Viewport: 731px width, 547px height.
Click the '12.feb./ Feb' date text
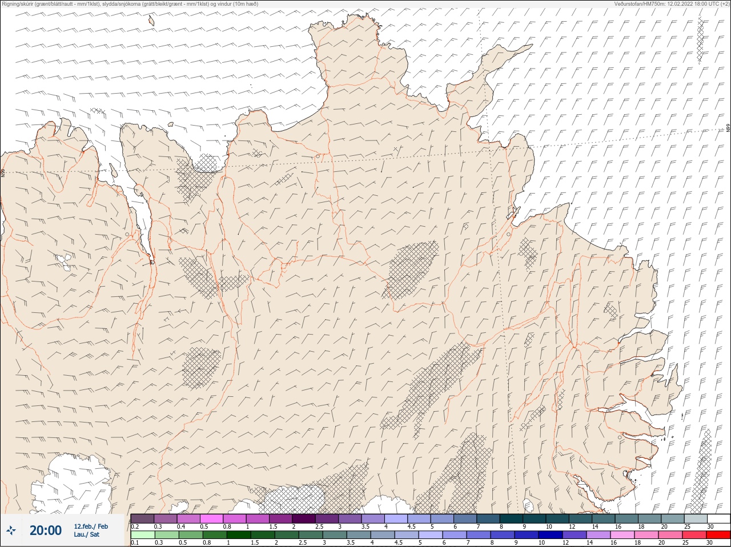pyautogui.click(x=91, y=526)
